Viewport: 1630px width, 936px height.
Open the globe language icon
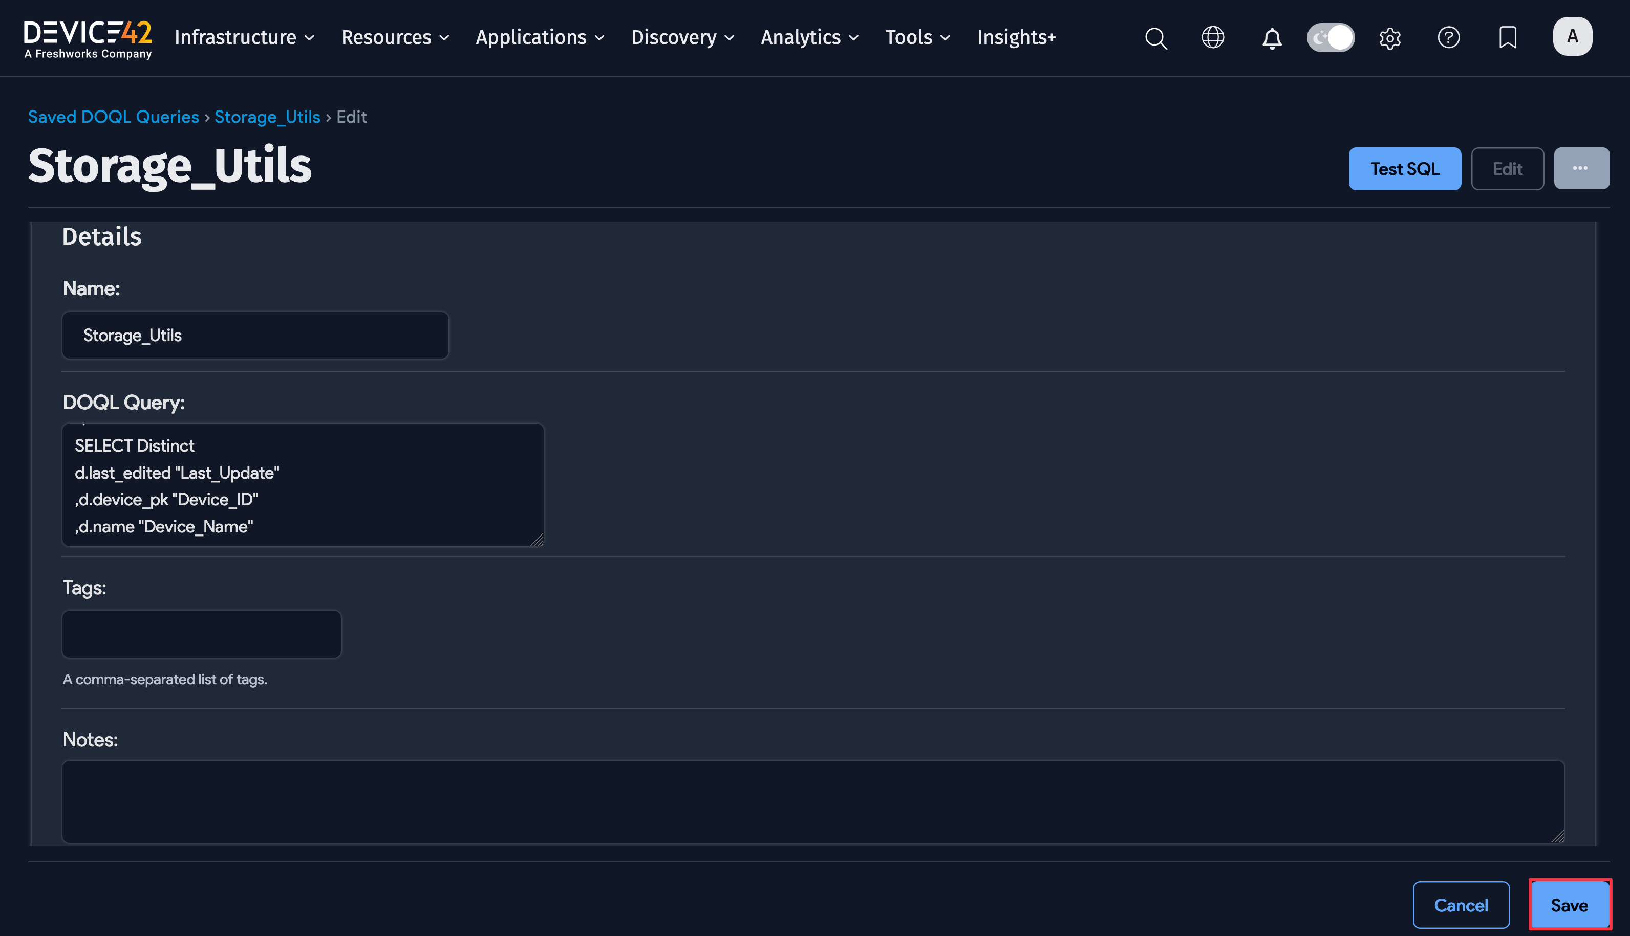pos(1213,37)
